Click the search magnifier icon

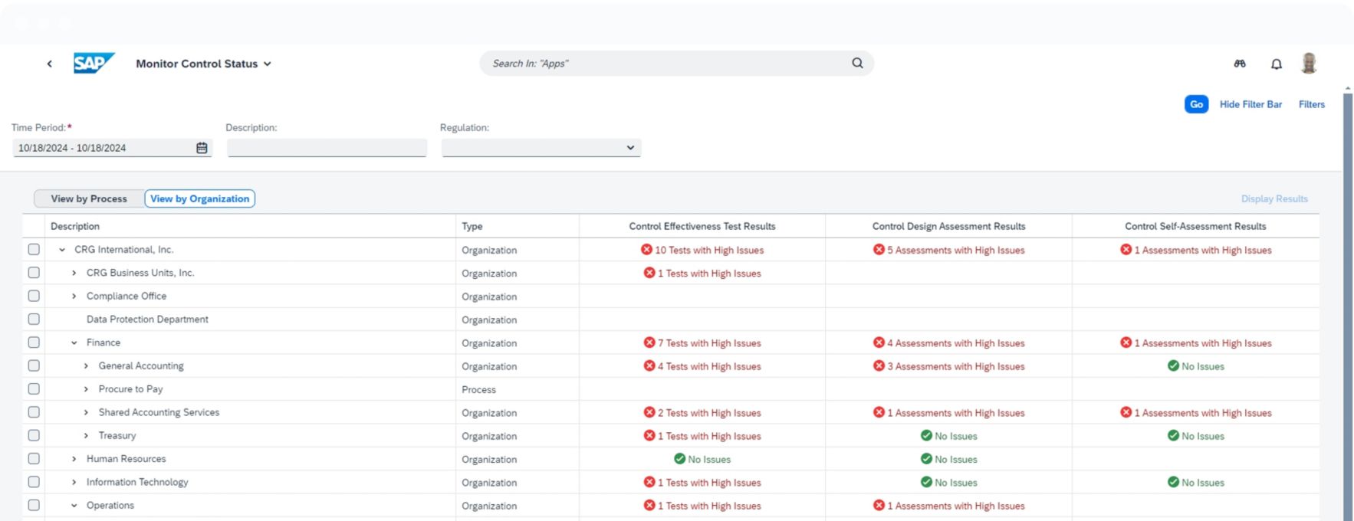pos(857,63)
